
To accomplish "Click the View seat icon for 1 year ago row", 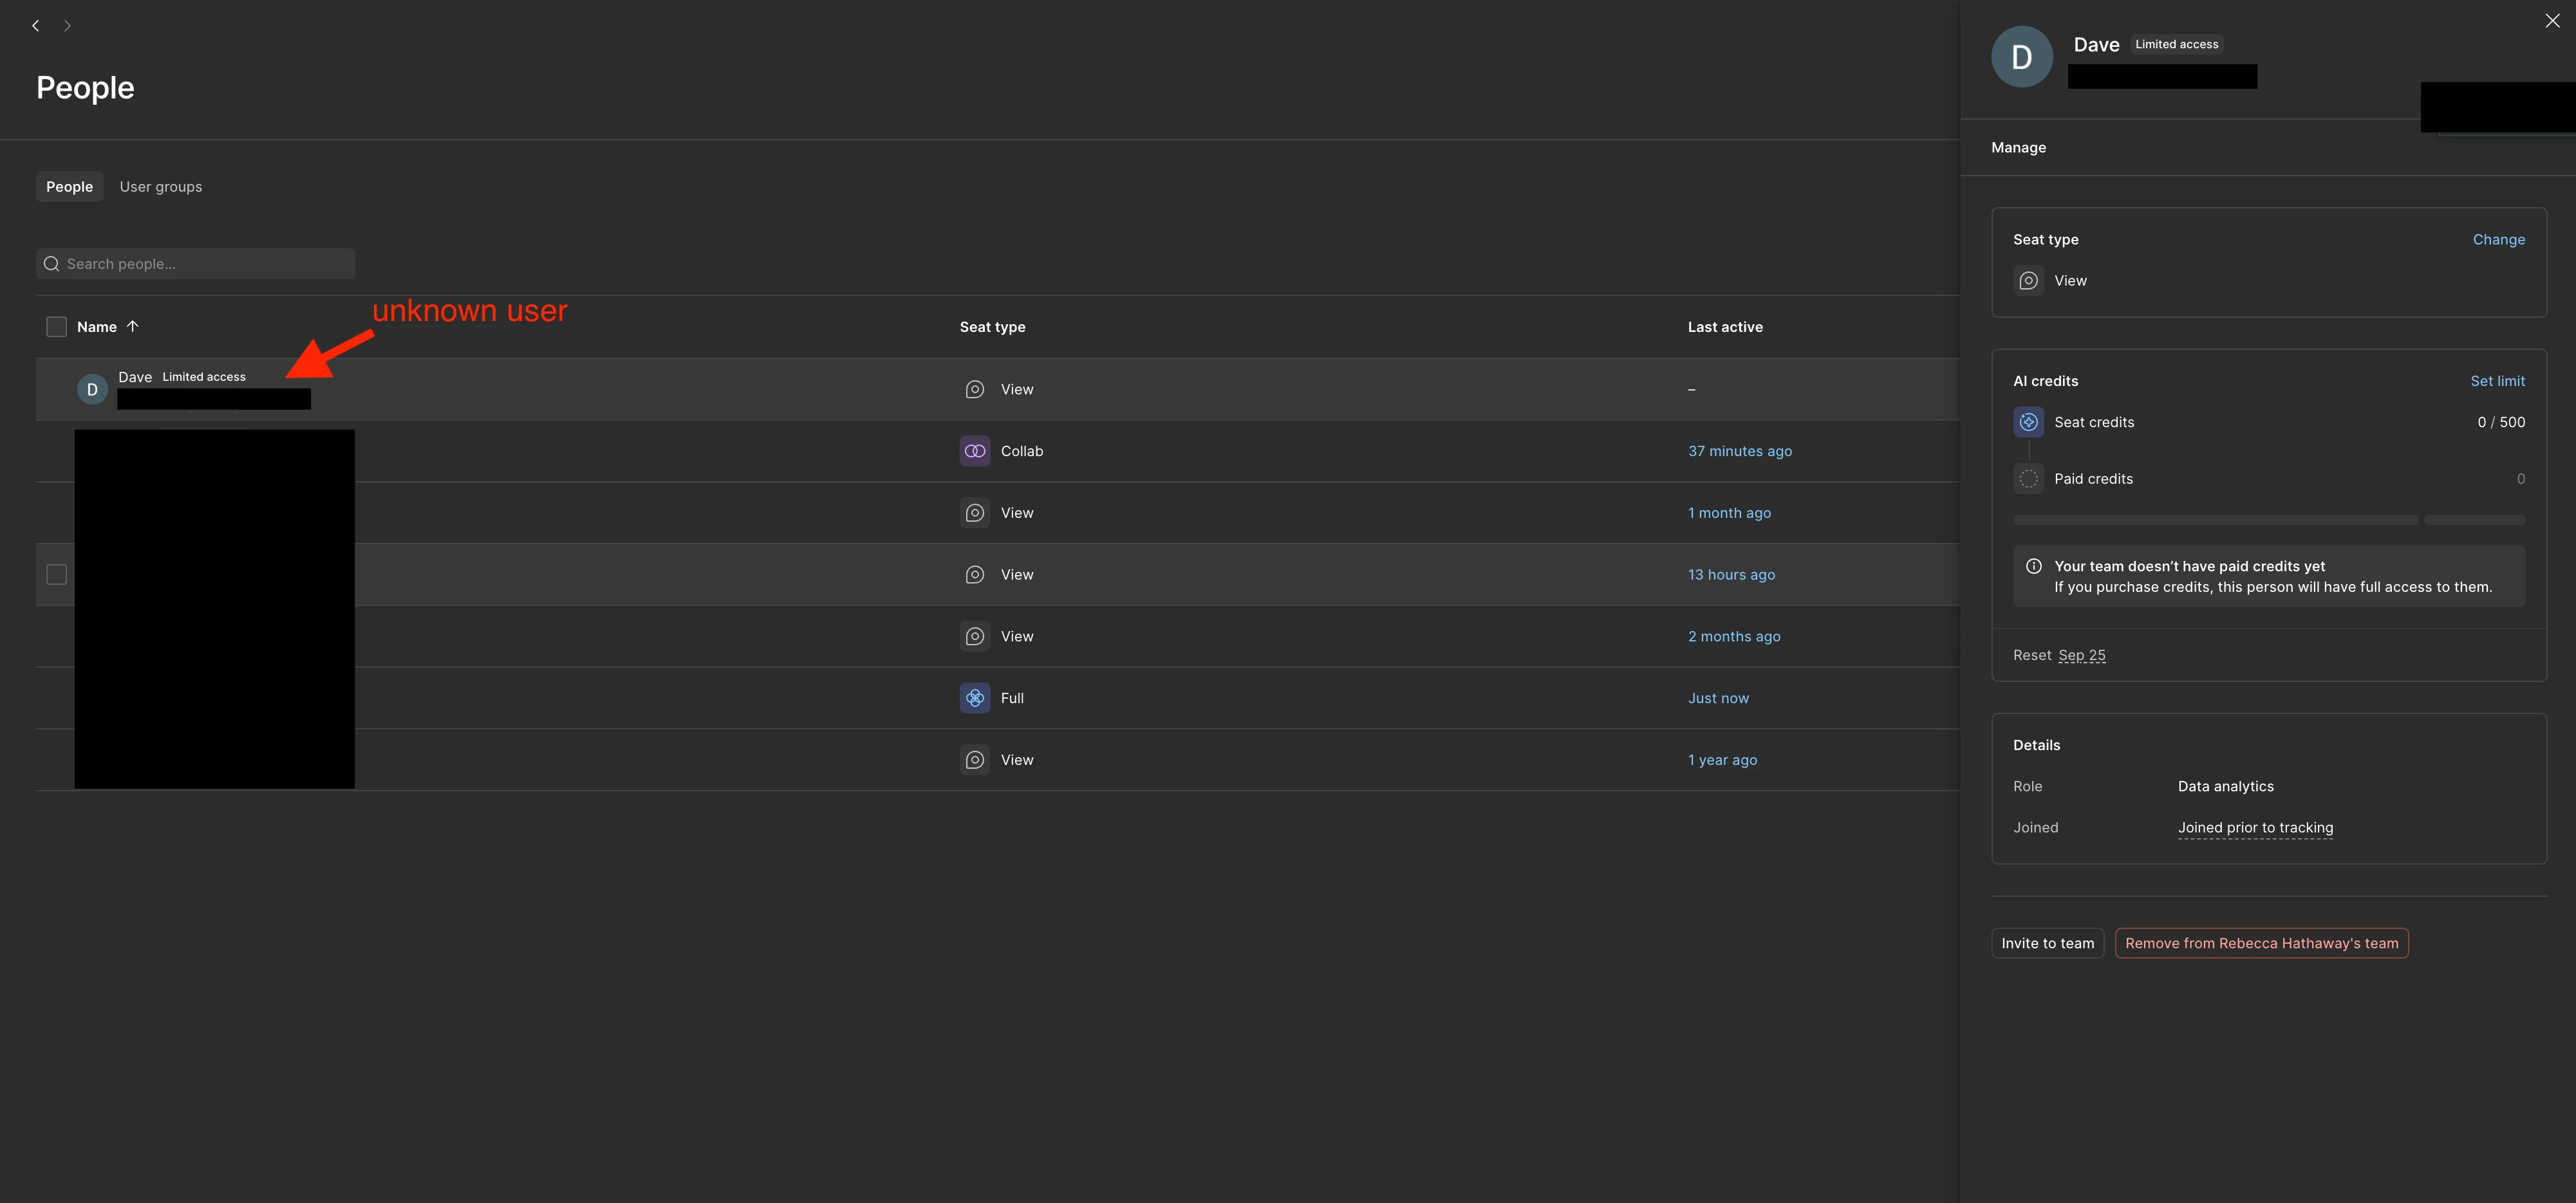I will coord(975,760).
